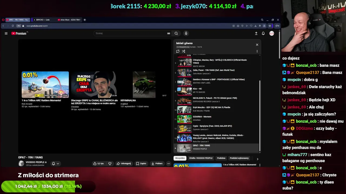Switch to Arien More - JEZUS TRAP tab
The height and width of the screenshot is (194, 346).
(69, 20)
